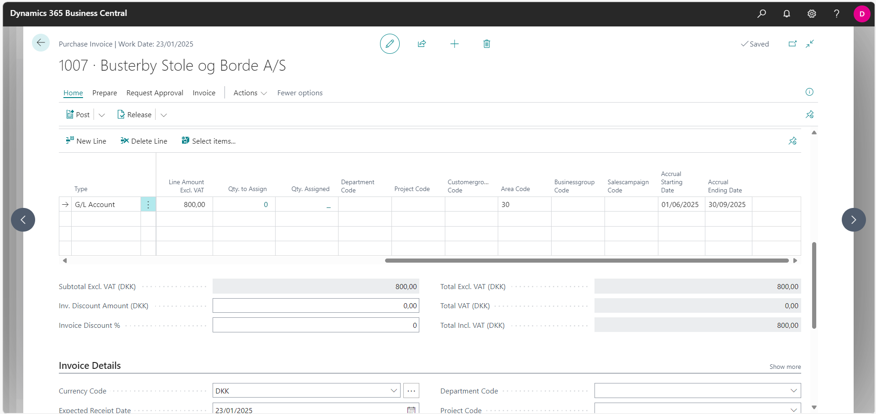The width and height of the screenshot is (876, 414).
Task: Click the share icon
Action: (x=422, y=44)
